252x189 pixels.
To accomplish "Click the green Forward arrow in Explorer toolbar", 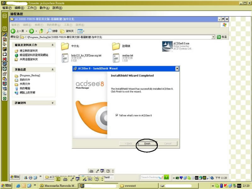I will click(31, 31).
